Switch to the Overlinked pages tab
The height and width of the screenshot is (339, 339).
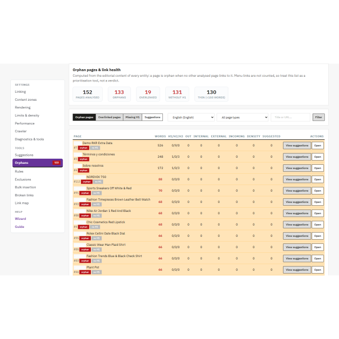(109, 117)
